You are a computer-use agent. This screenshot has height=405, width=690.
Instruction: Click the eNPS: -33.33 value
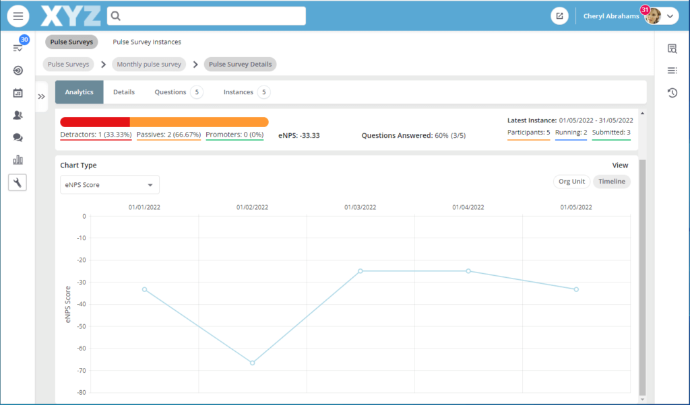299,135
